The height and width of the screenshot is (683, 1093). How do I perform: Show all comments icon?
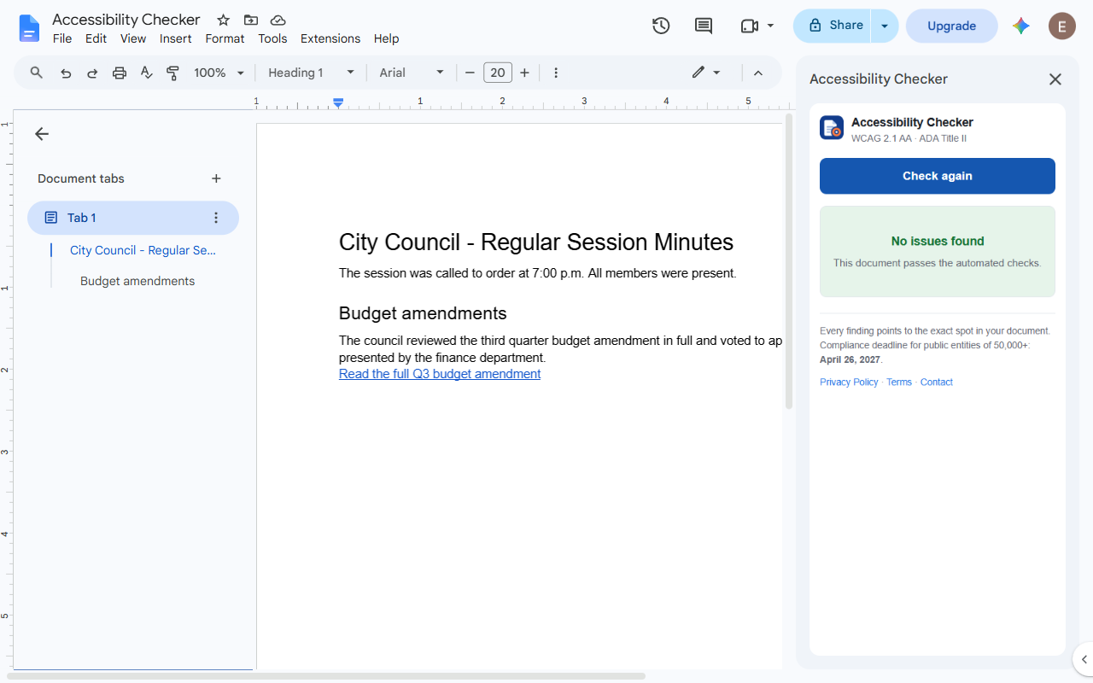[704, 26]
